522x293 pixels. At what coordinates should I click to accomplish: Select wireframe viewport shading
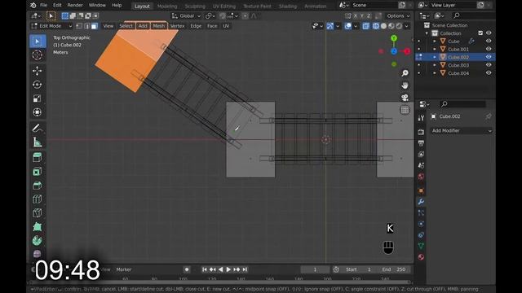point(376,26)
